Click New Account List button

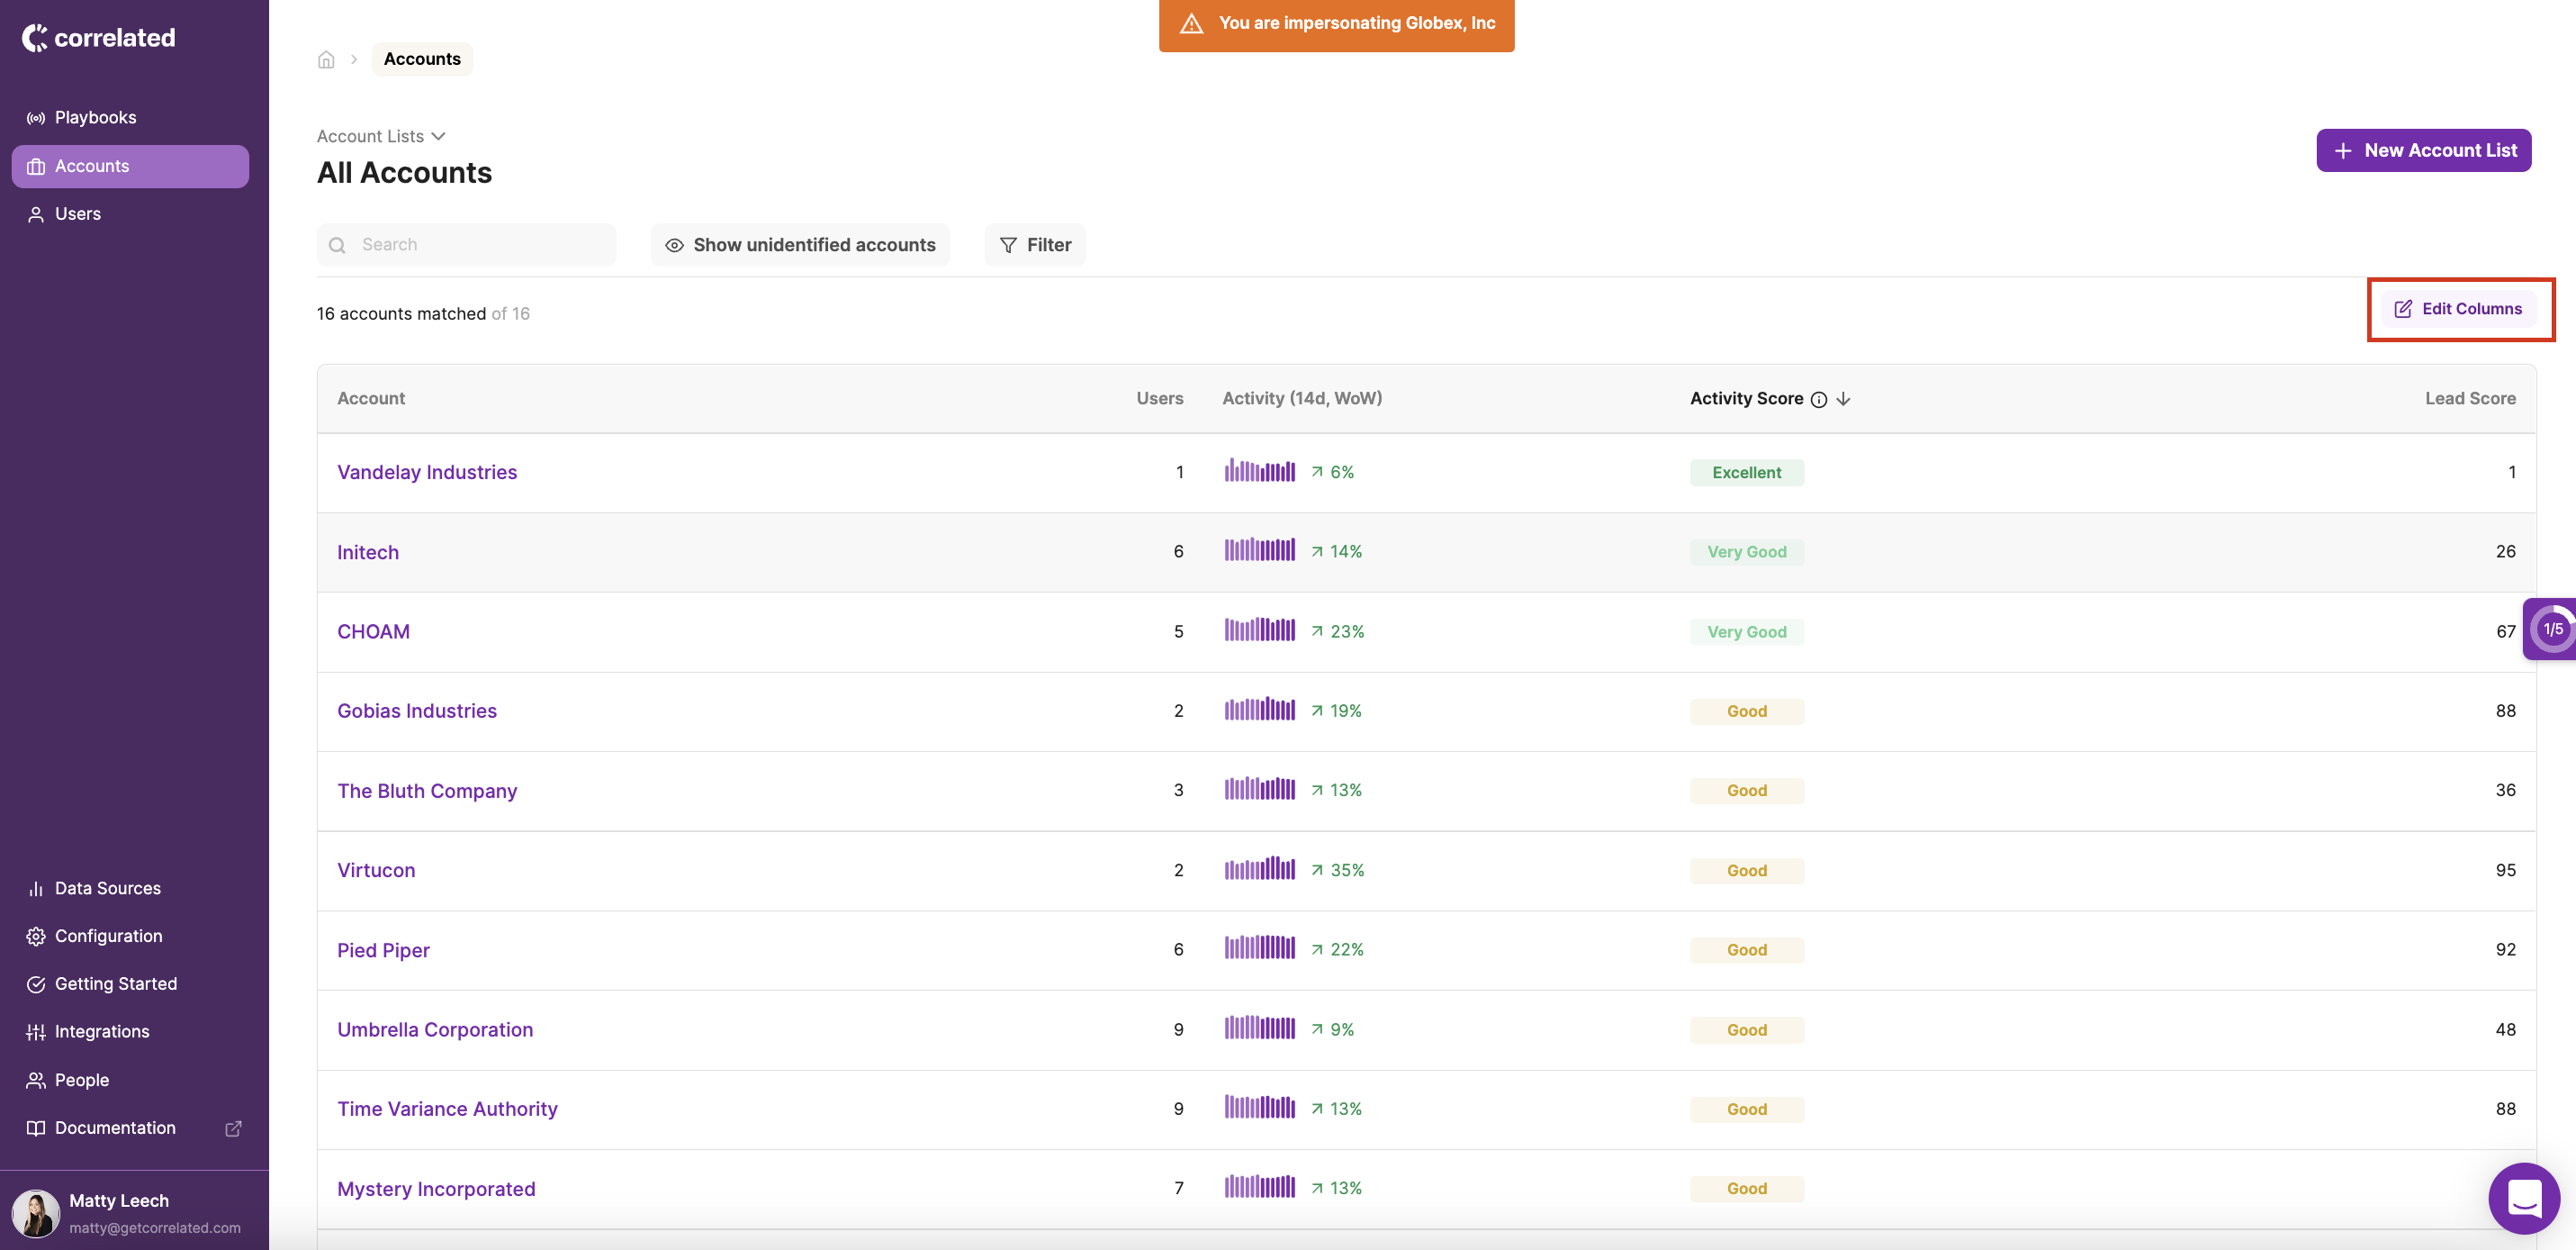pos(2423,150)
